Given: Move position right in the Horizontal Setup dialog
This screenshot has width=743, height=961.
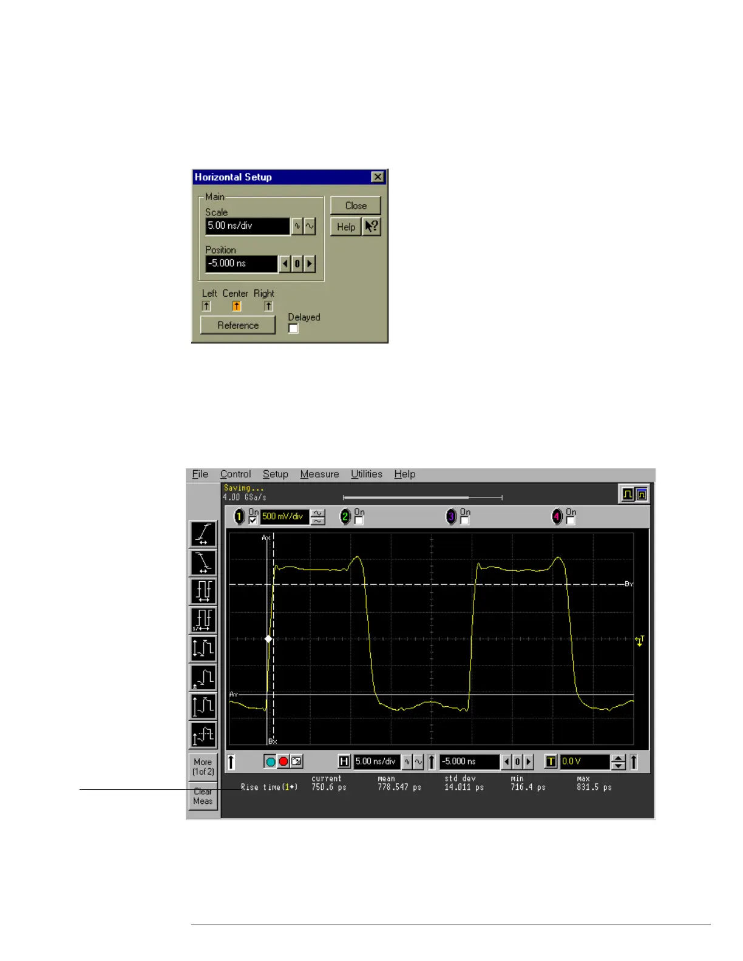Looking at the screenshot, I should coord(310,264).
